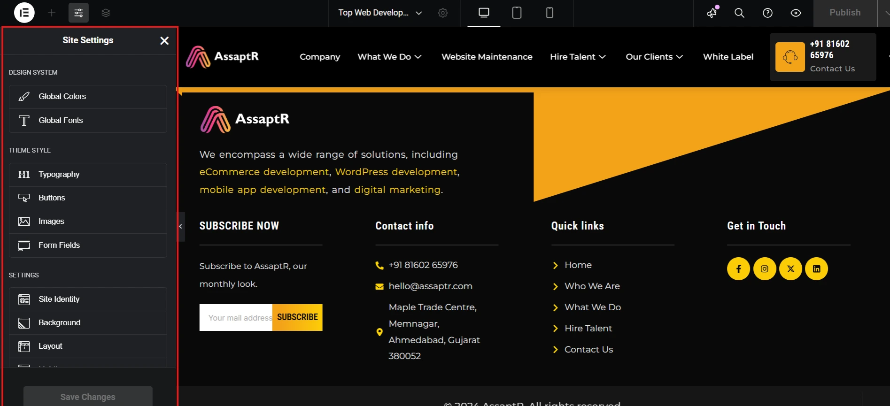Open Global Colors settings
The width and height of the screenshot is (890, 406).
[88, 97]
